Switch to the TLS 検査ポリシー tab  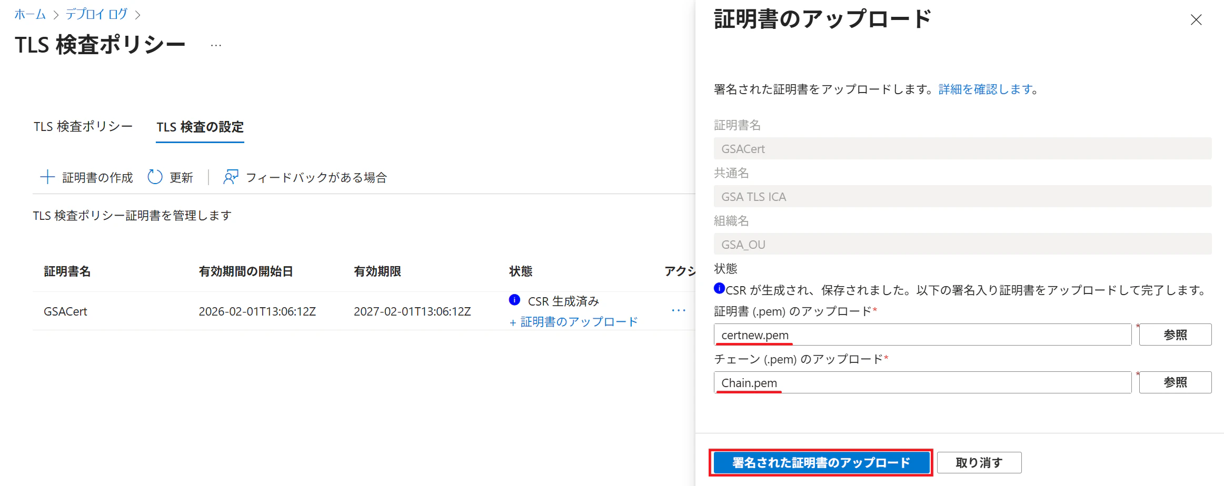[x=83, y=127]
